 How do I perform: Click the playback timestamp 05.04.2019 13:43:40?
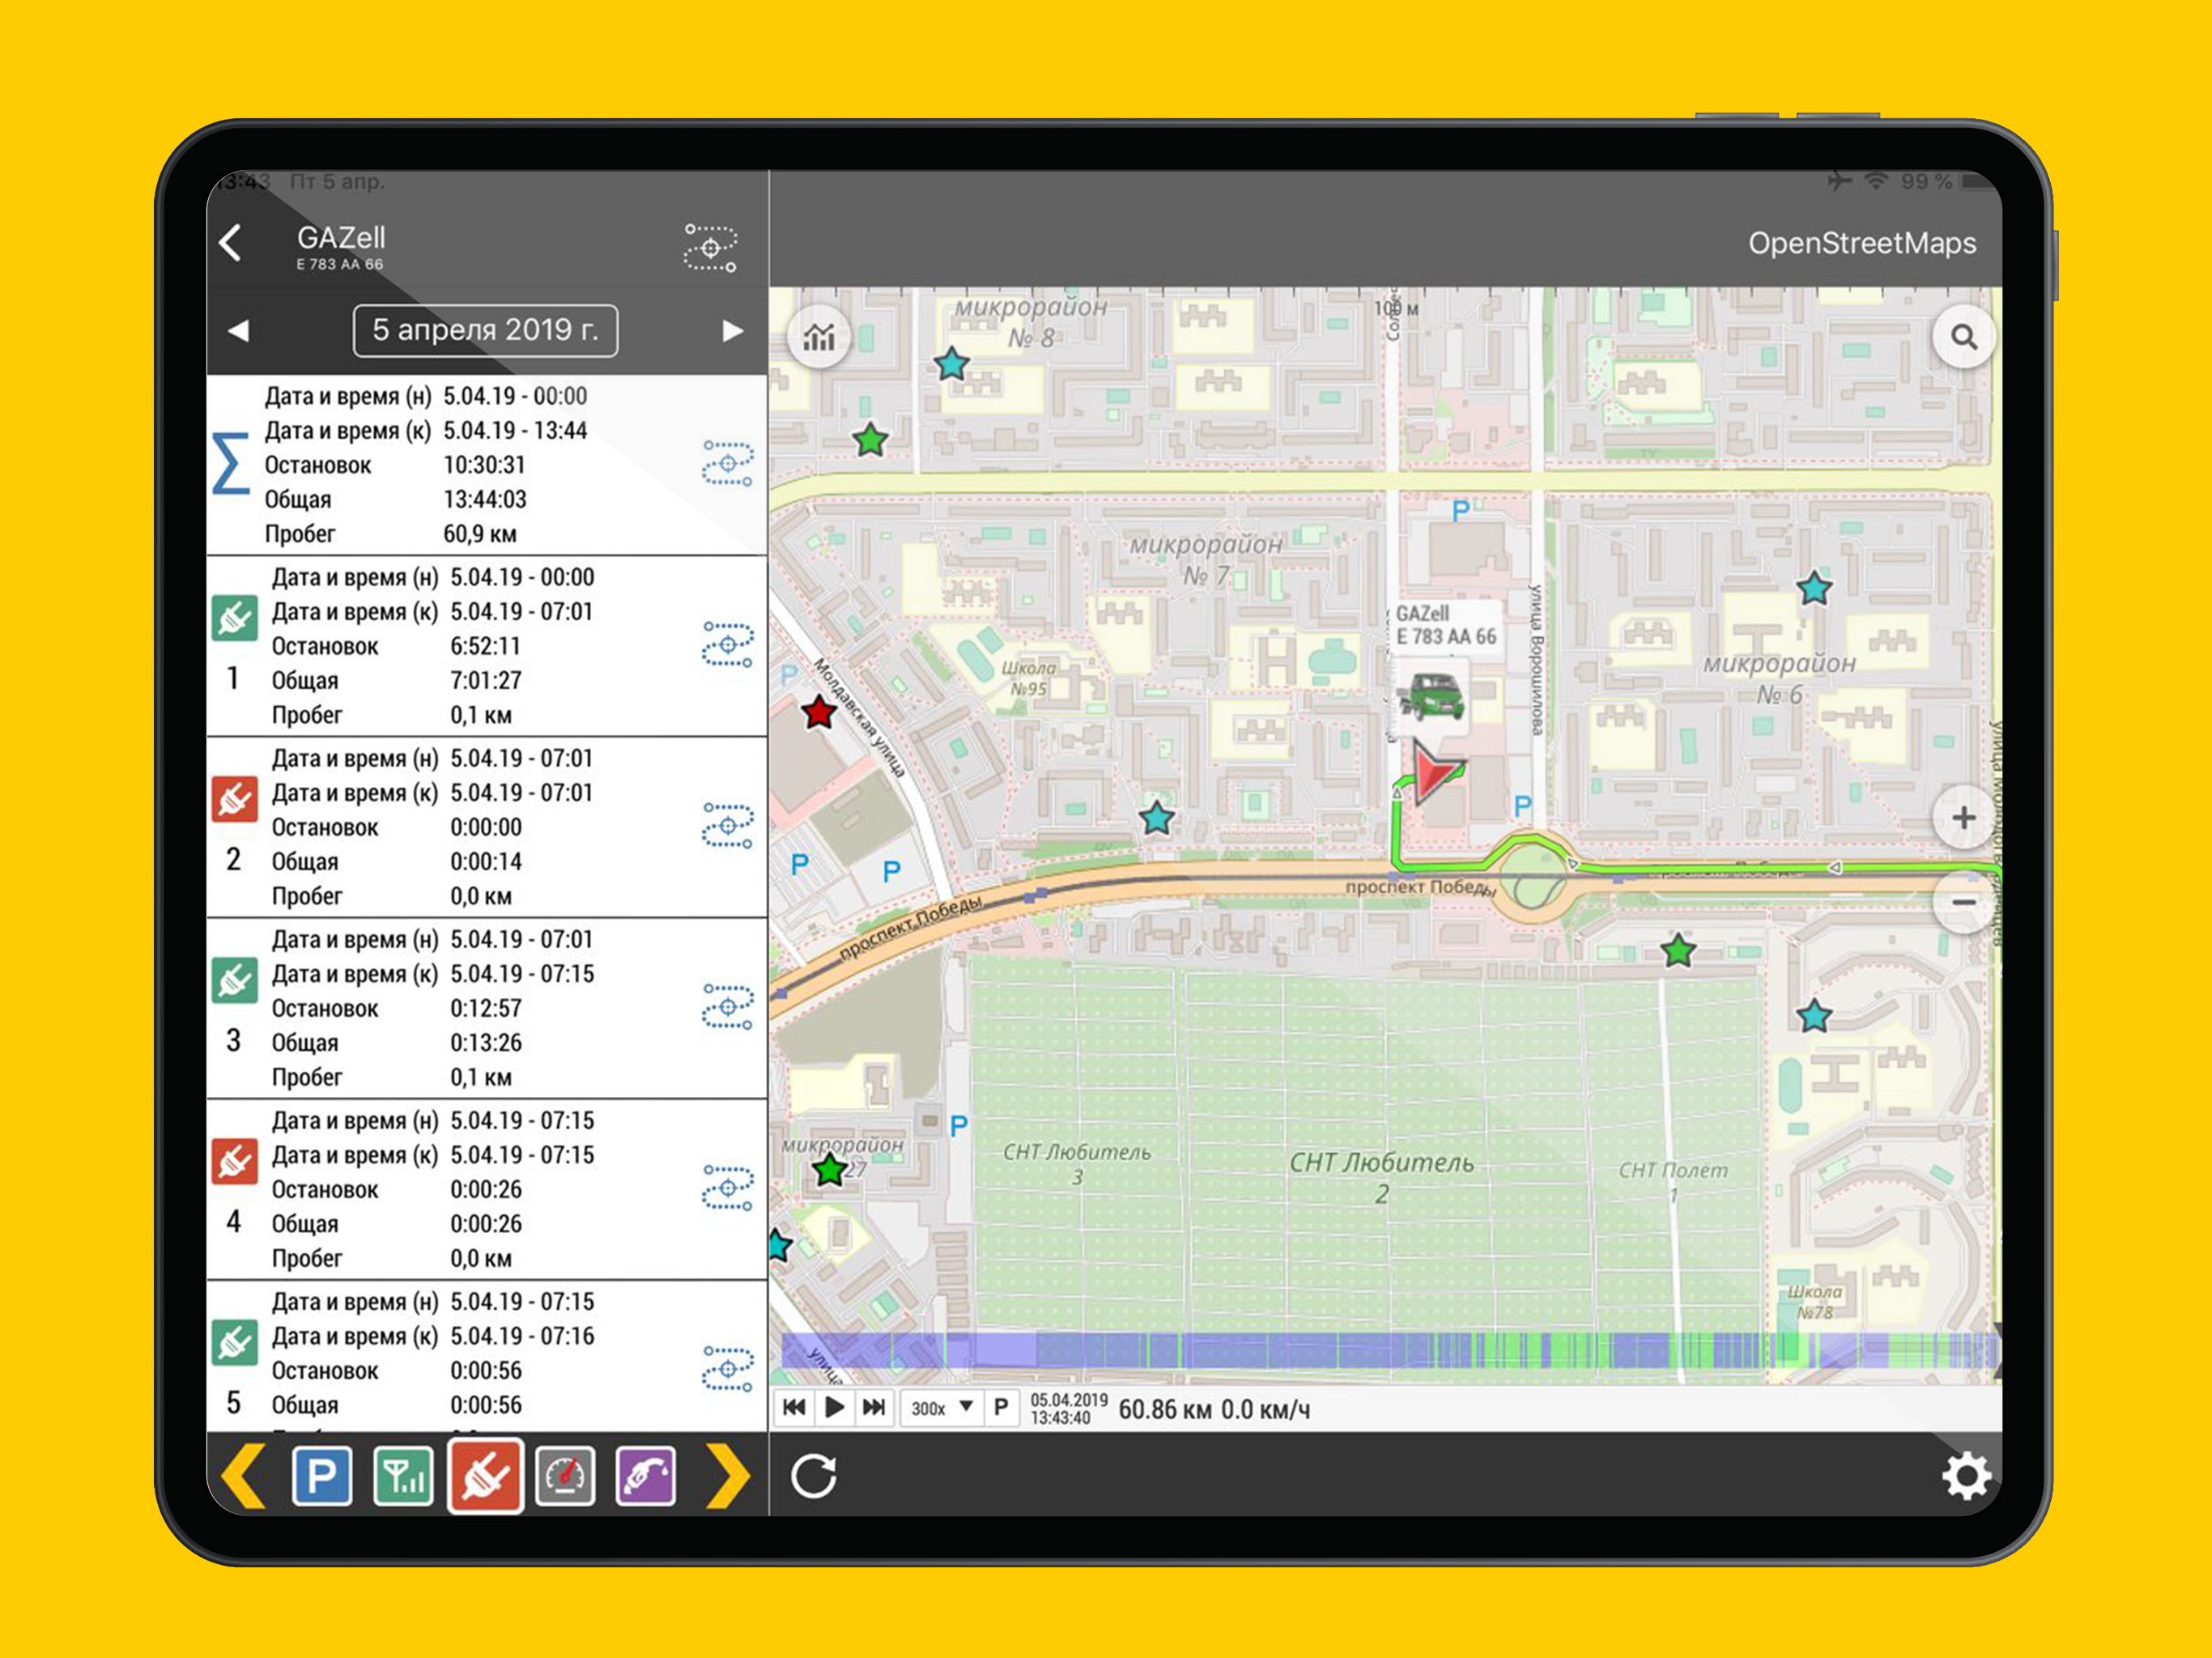click(1069, 1409)
